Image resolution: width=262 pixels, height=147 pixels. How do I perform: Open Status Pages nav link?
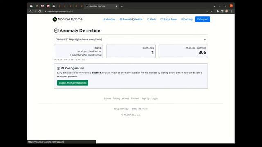(169, 19)
